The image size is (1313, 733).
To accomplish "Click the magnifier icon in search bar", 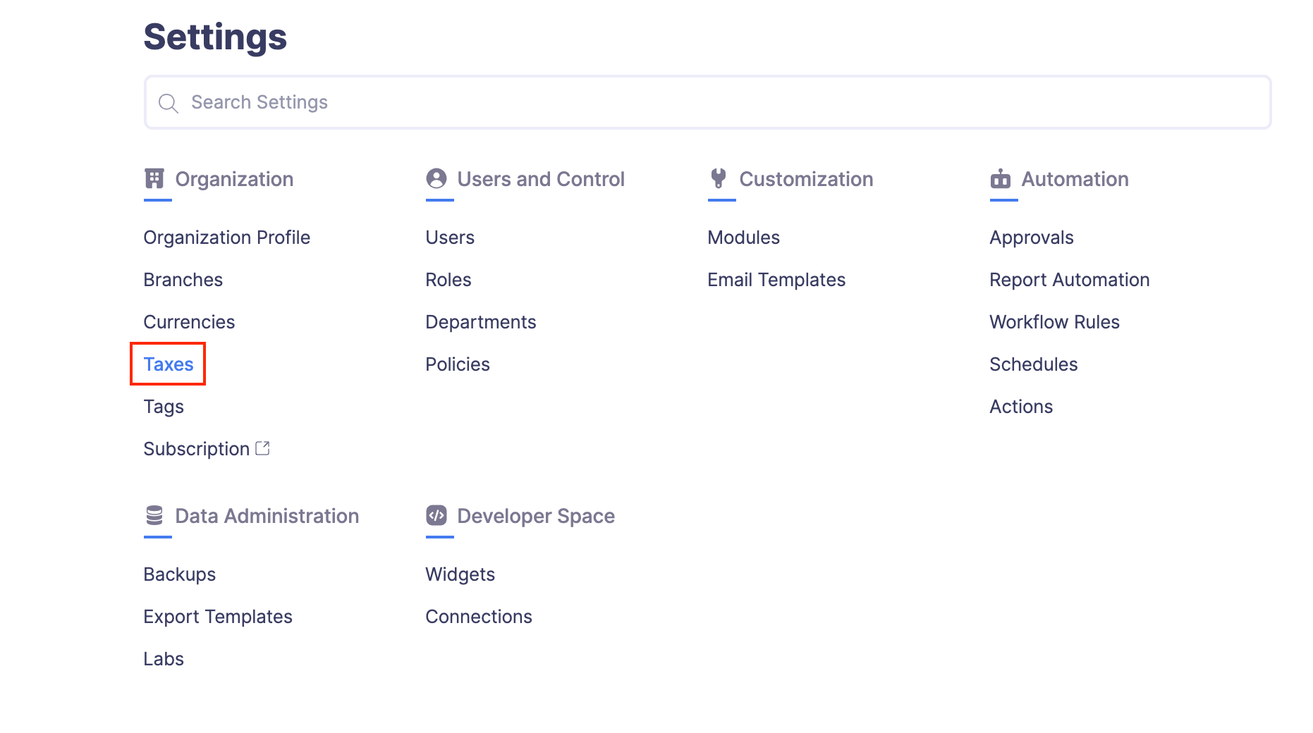I will (x=168, y=103).
